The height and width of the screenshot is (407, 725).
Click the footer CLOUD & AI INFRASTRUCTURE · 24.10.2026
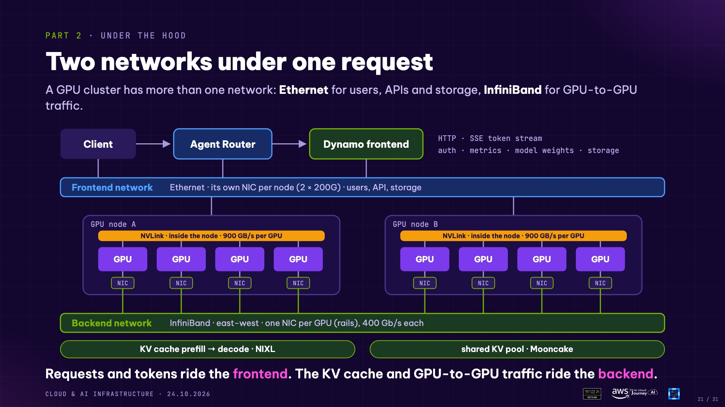128,394
